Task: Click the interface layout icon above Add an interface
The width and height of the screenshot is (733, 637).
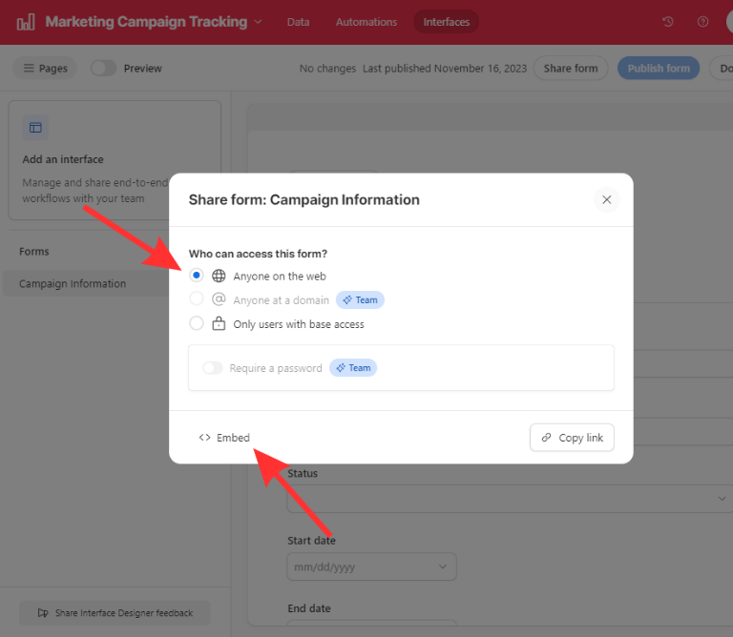Action: pos(35,128)
